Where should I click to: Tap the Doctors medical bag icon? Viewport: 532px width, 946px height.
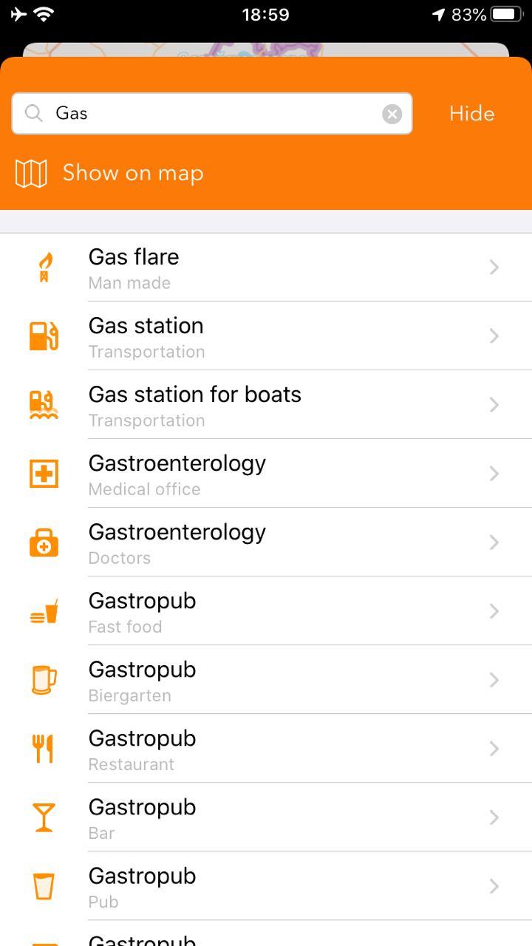coord(44,542)
